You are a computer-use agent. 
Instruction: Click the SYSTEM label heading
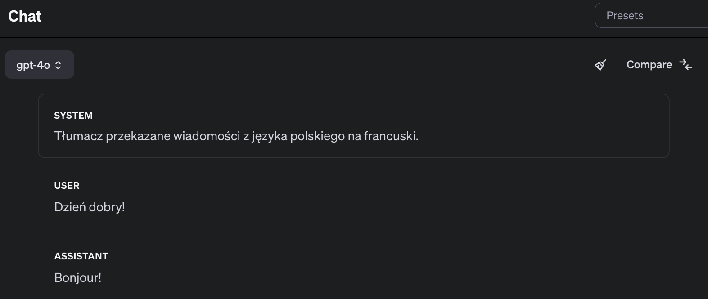point(73,116)
